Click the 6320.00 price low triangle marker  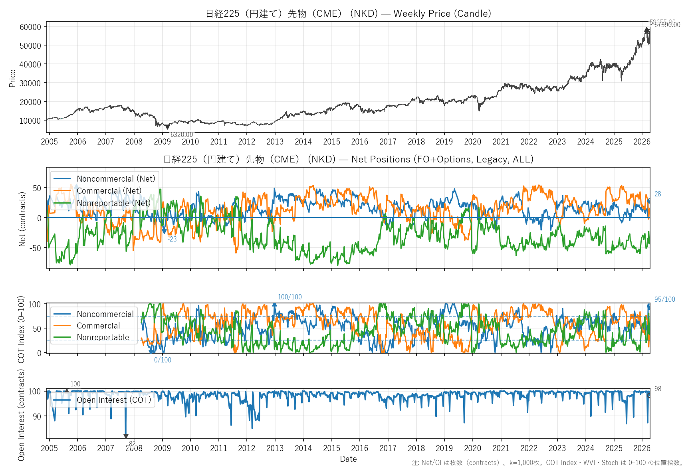167,127
